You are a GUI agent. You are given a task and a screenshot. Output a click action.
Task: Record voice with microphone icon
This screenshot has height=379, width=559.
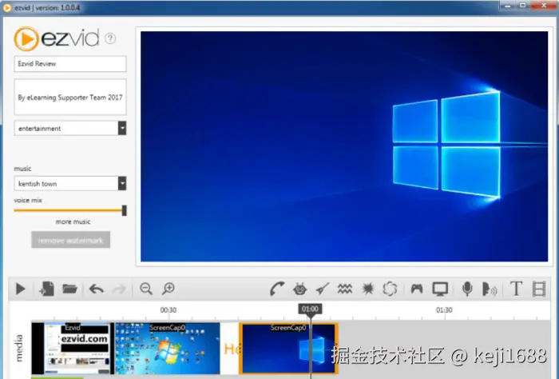(467, 289)
